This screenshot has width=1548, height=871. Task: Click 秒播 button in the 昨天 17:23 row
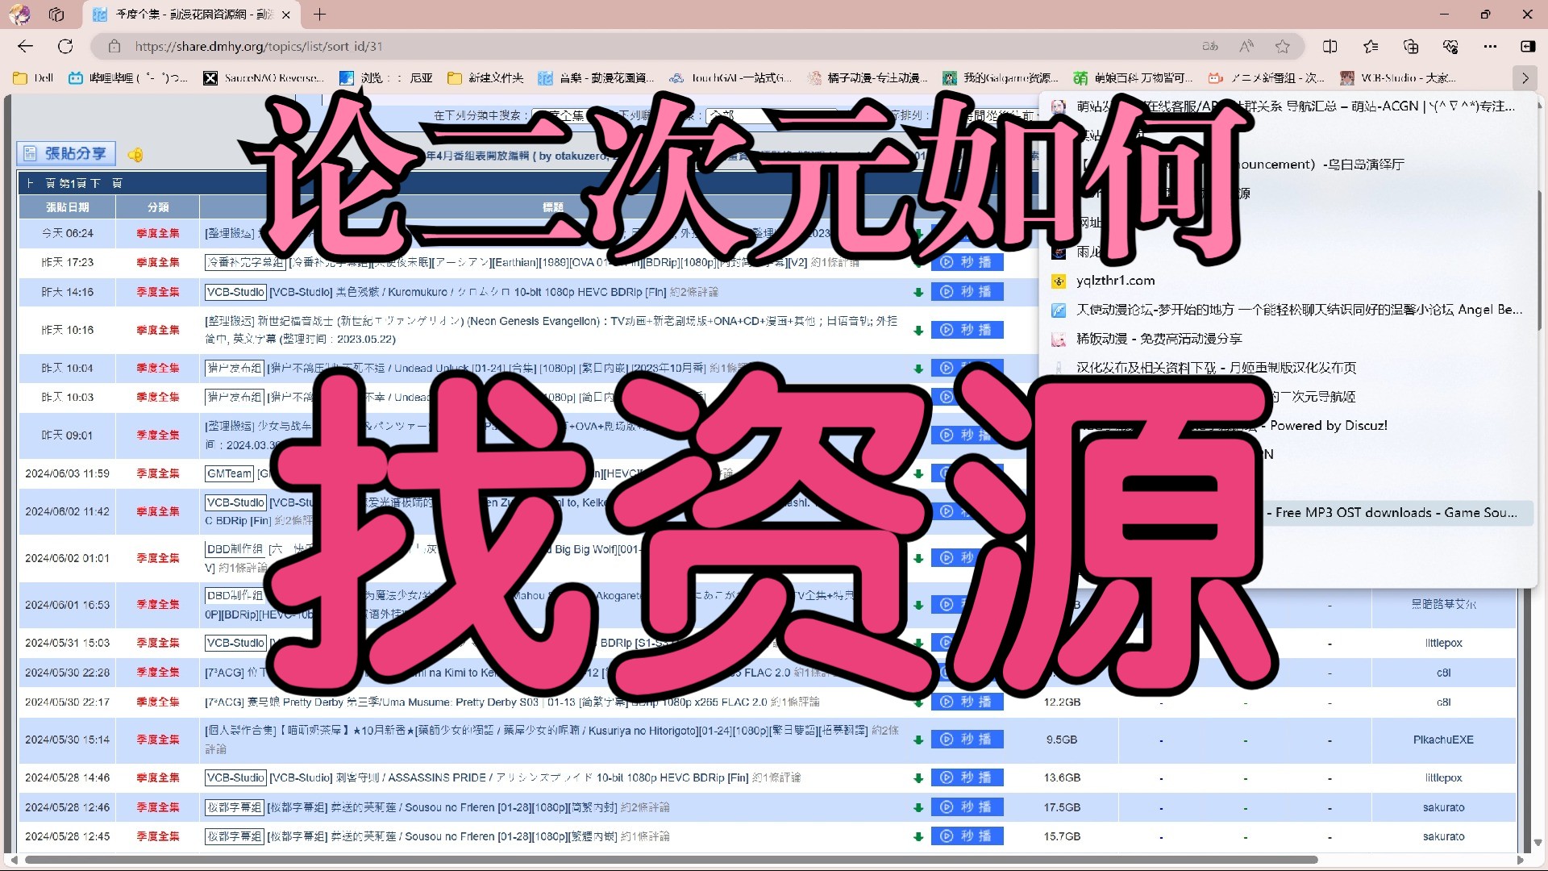[967, 262]
